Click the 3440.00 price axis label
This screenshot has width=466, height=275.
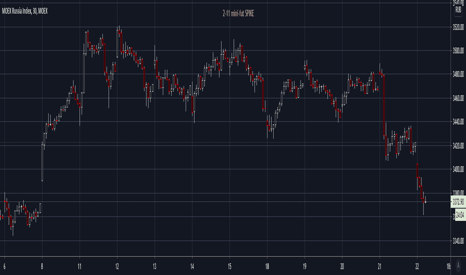pos(458,121)
